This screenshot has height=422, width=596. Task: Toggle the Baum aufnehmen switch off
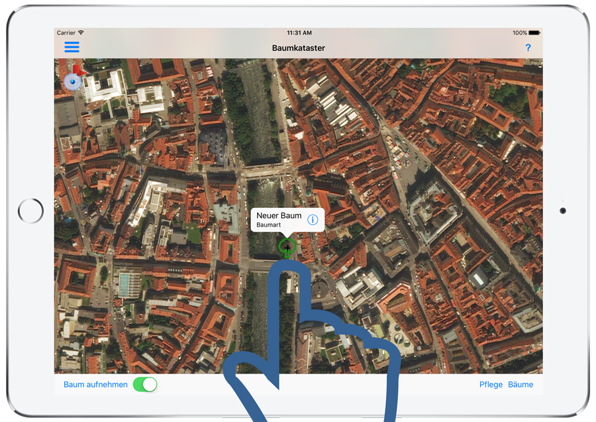point(145,384)
